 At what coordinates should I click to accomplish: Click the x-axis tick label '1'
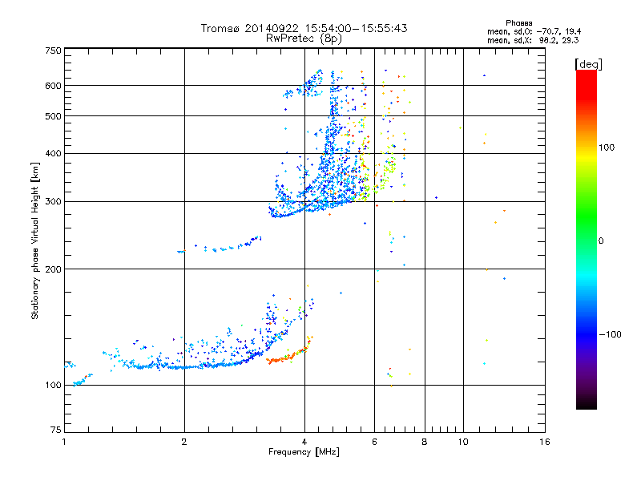click(x=64, y=442)
